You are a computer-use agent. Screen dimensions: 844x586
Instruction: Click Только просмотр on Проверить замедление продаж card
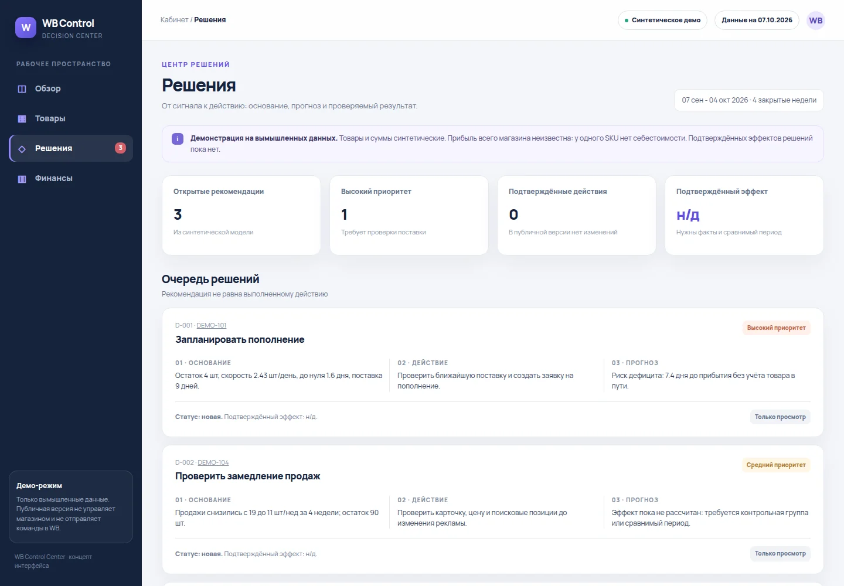pos(780,554)
